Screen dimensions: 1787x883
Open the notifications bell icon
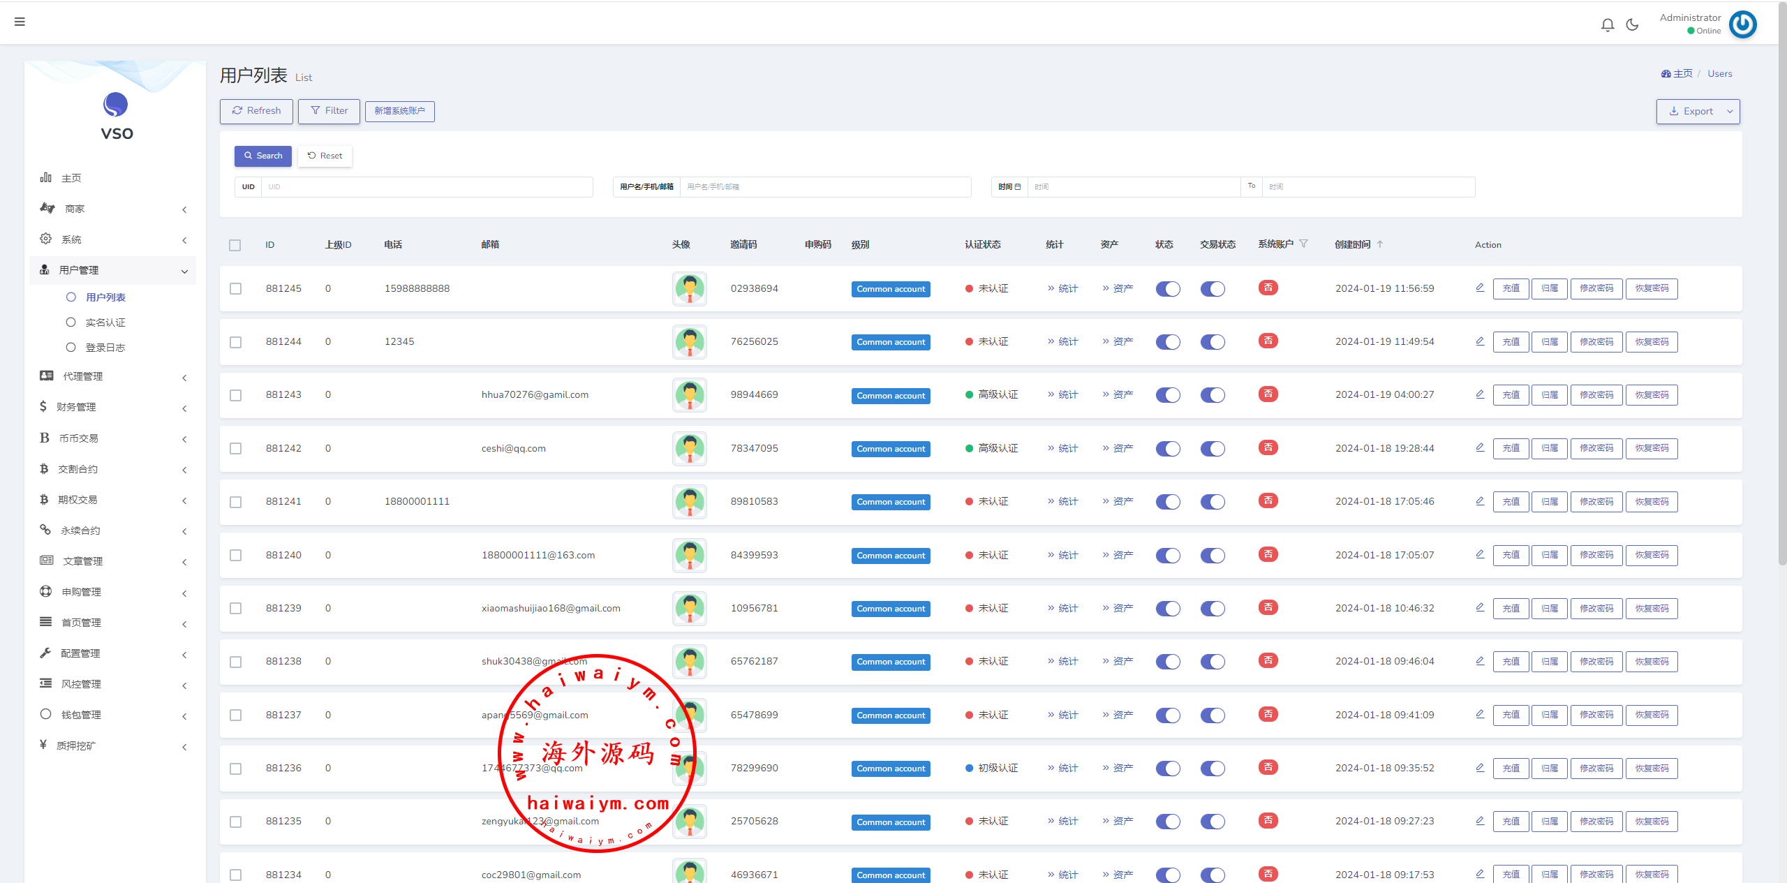tap(1608, 24)
